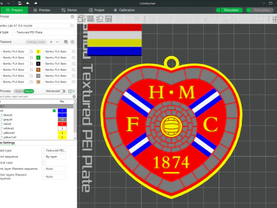The width and height of the screenshot is (277, 208).
Task: Click tan filament swatch number 12
Action: 38,82
